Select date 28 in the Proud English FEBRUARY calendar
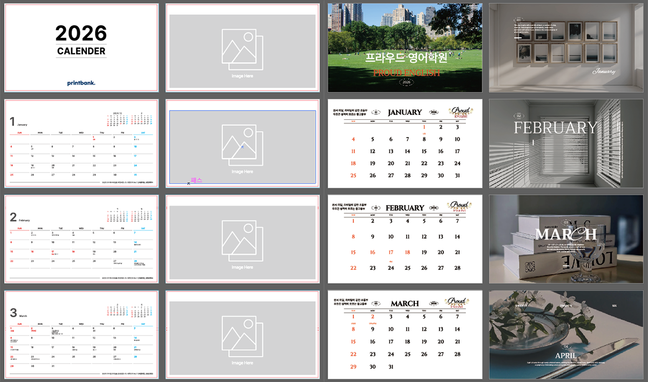Viewport: 648px width, 382px height. pos(457,268)
